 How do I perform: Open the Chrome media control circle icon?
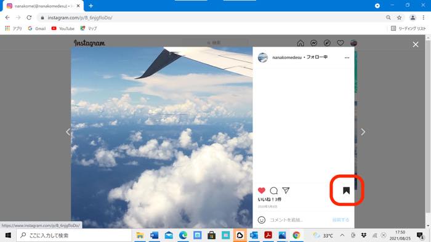coord(377,6)
